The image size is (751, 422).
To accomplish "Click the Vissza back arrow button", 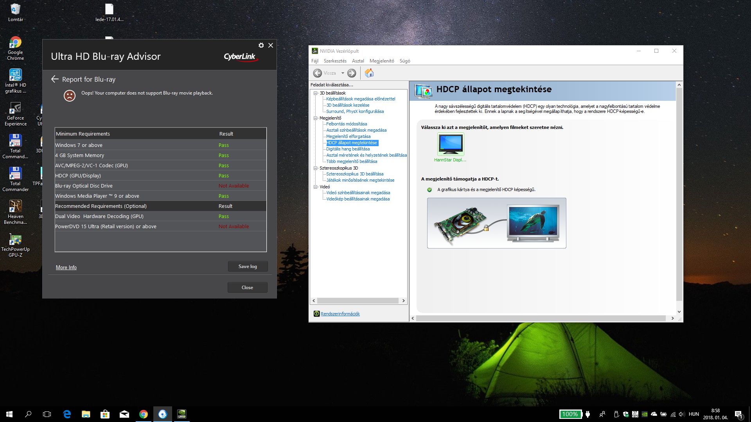I will click(318, 73).
